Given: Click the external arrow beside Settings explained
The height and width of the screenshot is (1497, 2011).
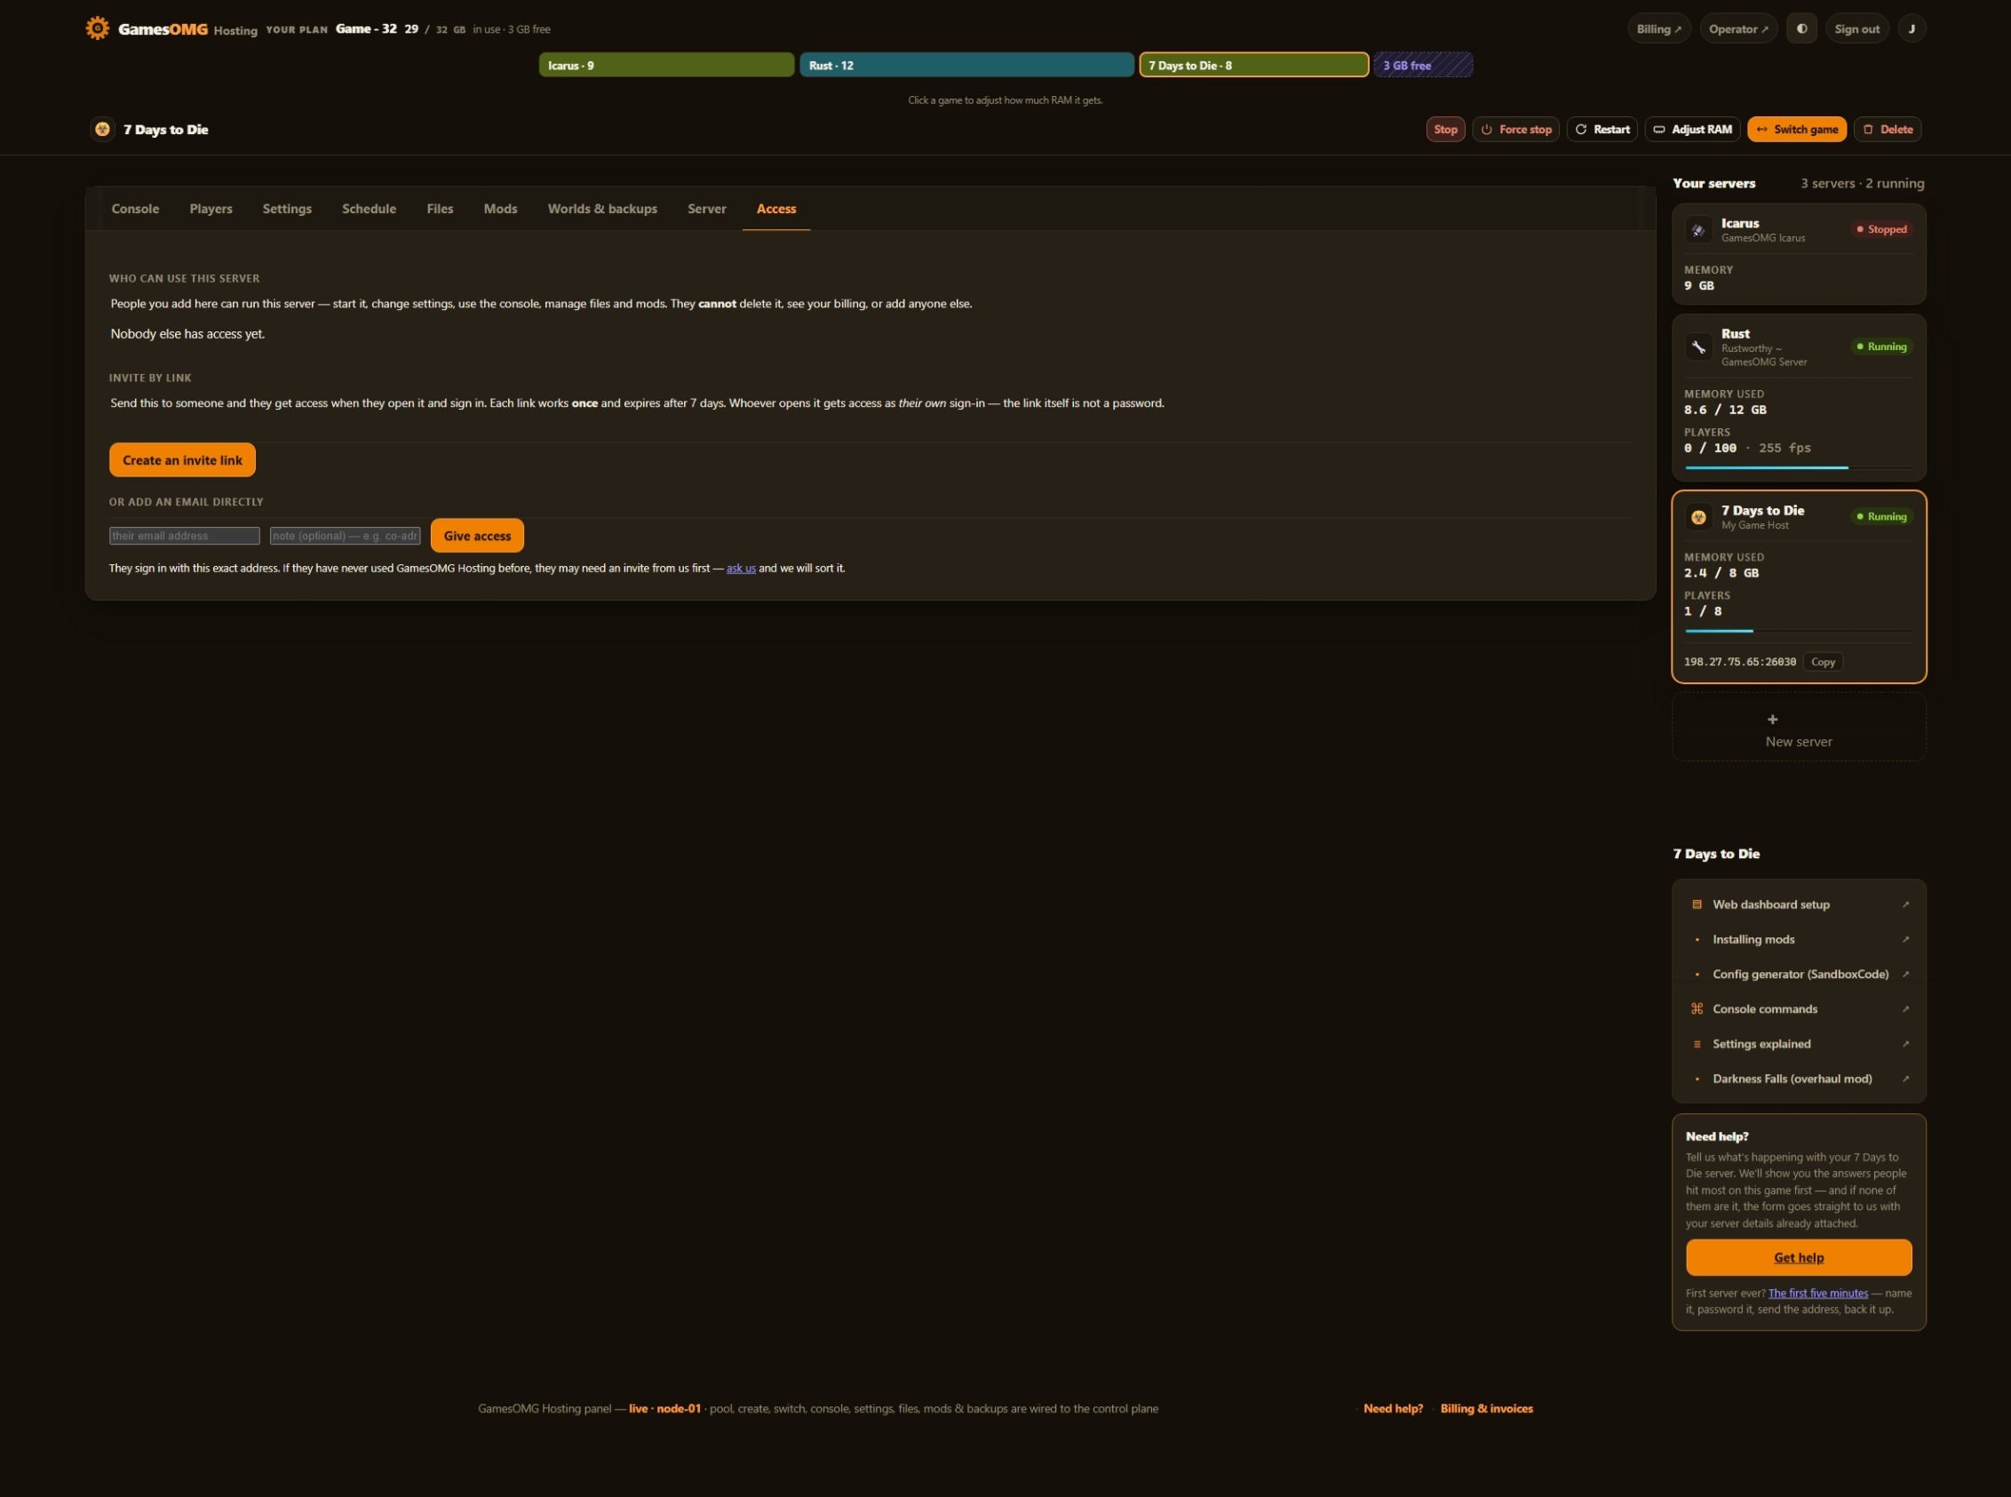Looking at the screenshot, I should point(1906,1044).
